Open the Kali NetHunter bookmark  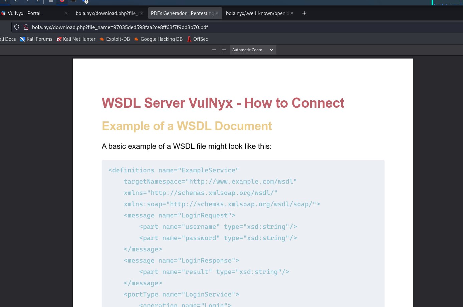point(76,39)
